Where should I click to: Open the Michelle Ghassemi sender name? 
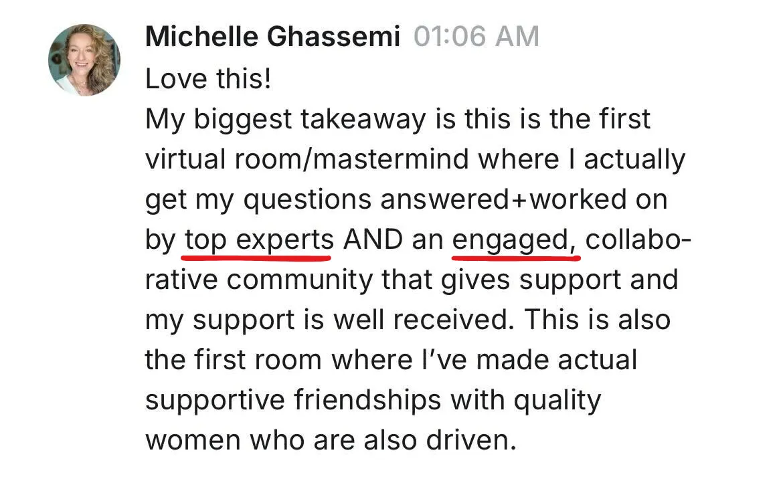click(x=272, y=37)
